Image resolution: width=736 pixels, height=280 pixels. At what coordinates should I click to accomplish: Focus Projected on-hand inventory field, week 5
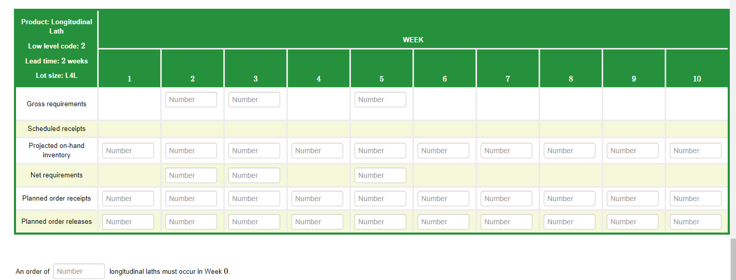[x=380, y=151]
